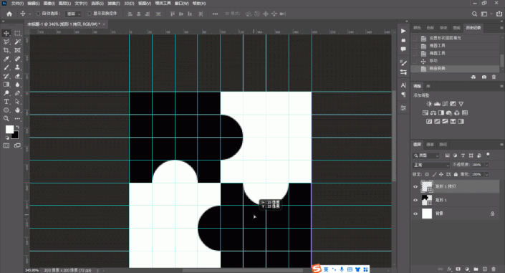Image resolution: width=505 pixels, height=273 pixels.
Task: Add Color Balance adjustment
Action: tap(433, 112)
